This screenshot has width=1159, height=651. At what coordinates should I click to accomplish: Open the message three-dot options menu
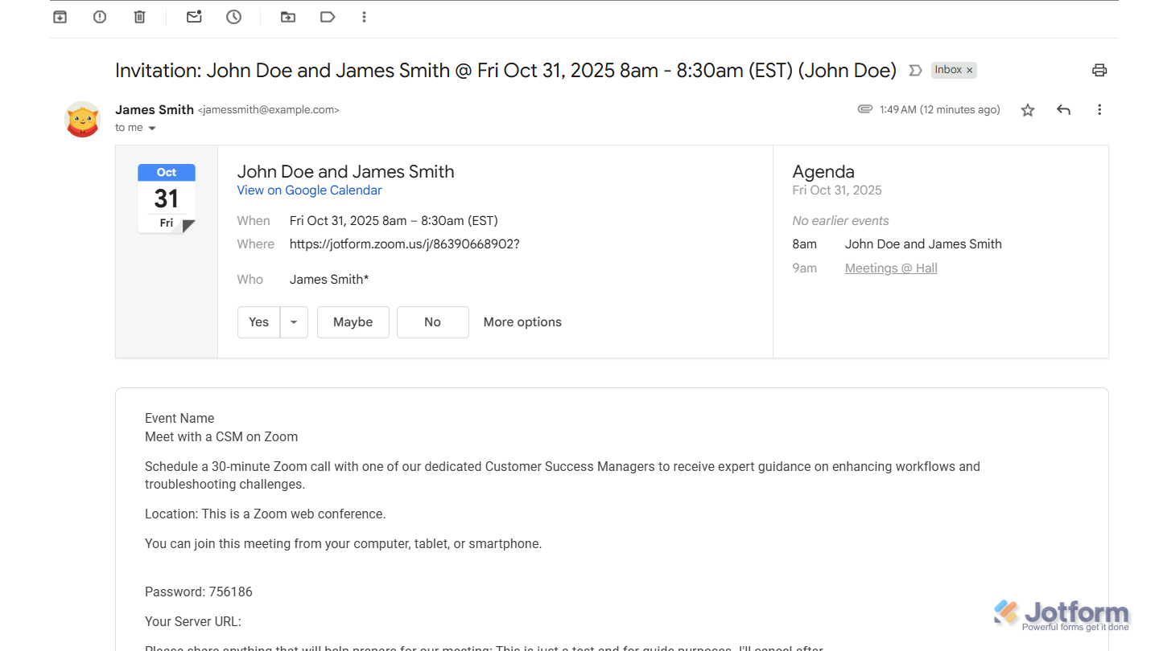pyautogui.click(x=1099, y=109)
